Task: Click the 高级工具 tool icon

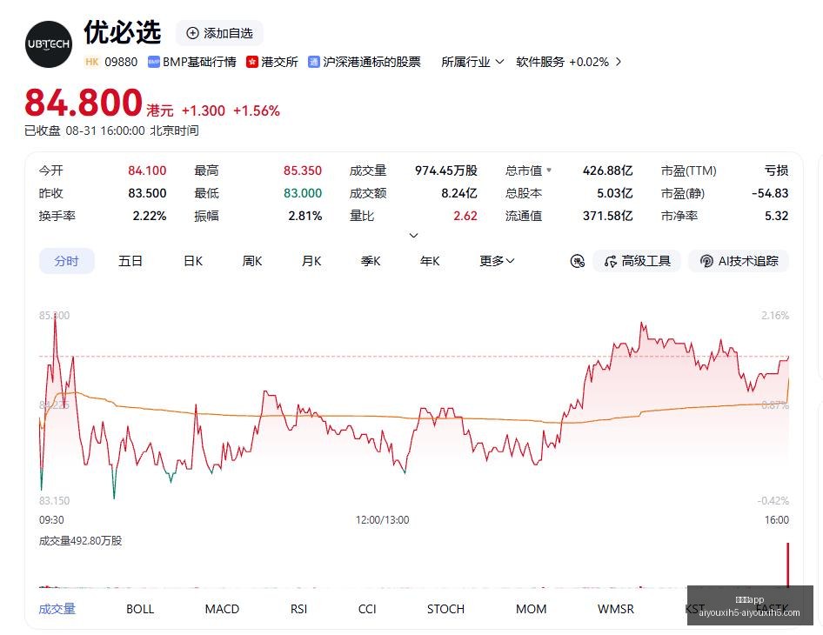Action: (611, 261)
